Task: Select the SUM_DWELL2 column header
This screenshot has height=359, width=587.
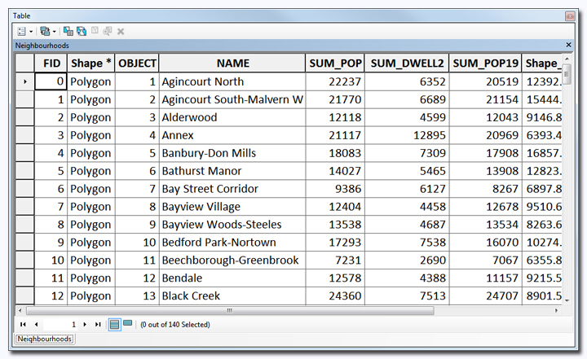Action: pos(408,63)
